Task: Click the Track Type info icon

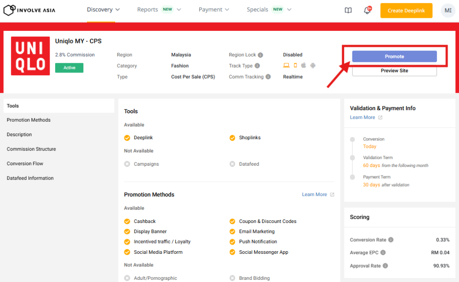Action: (x=257, y=66)
